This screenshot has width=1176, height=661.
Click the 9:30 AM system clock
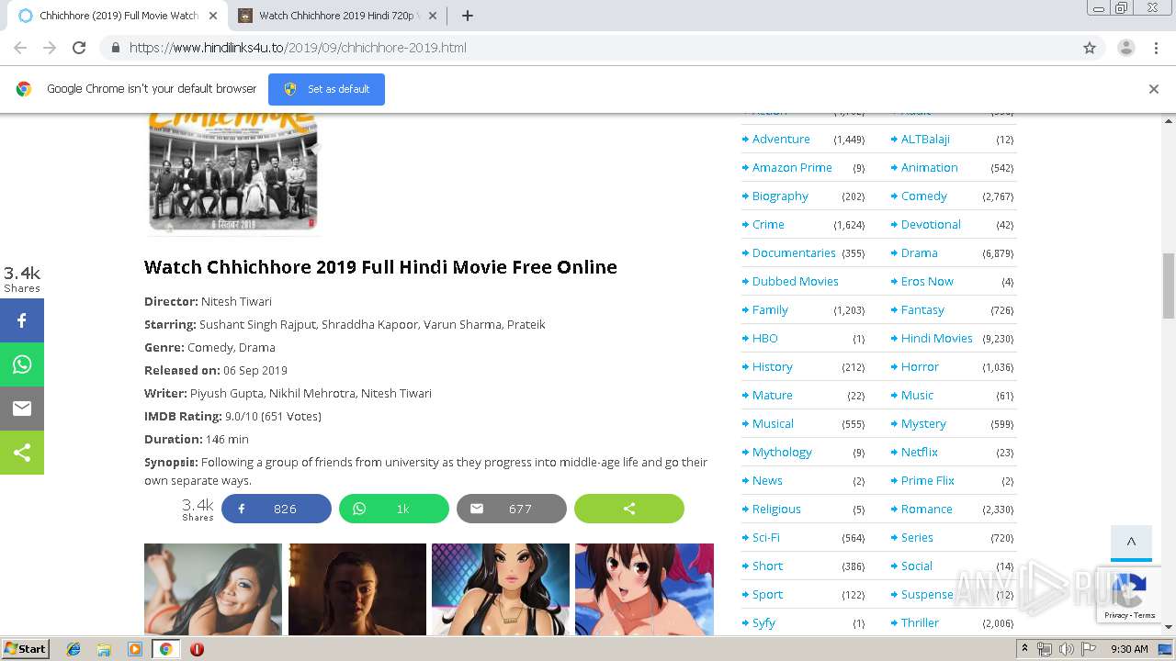[1129, 649]
